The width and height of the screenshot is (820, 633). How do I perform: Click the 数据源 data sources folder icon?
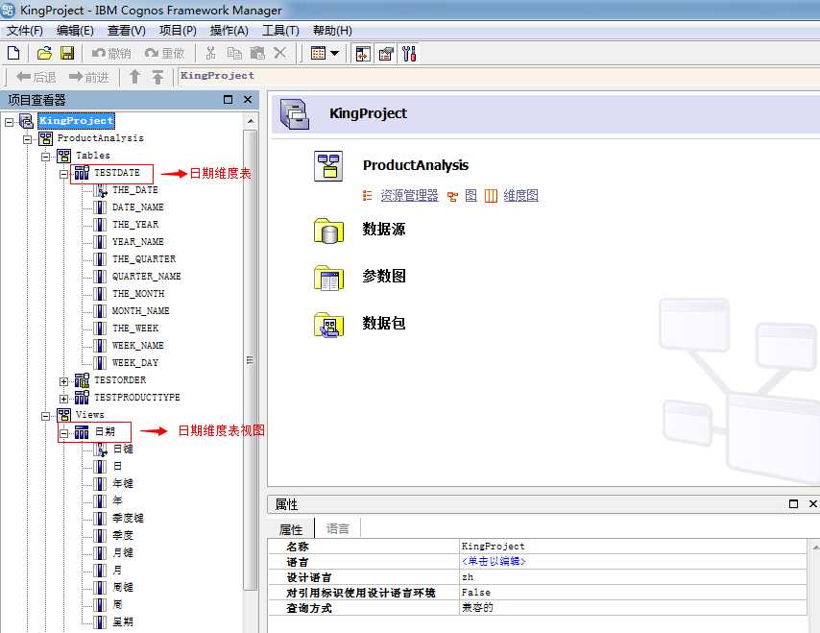tap(328, 231)
